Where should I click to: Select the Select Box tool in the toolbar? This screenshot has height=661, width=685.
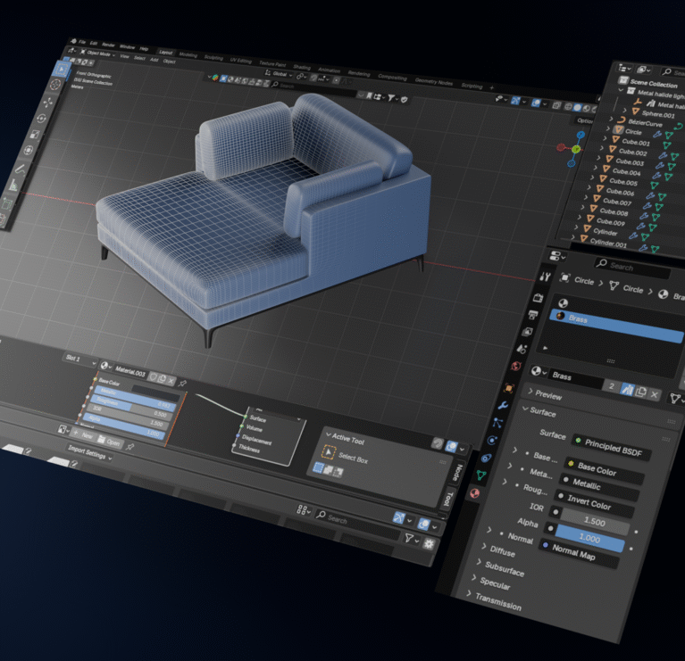click(x=61, y=68)
